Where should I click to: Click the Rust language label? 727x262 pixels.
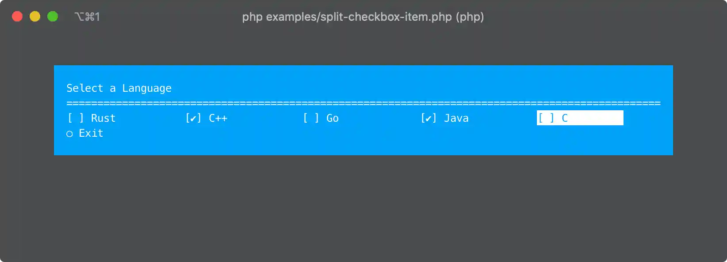click(x=103, y=118)
